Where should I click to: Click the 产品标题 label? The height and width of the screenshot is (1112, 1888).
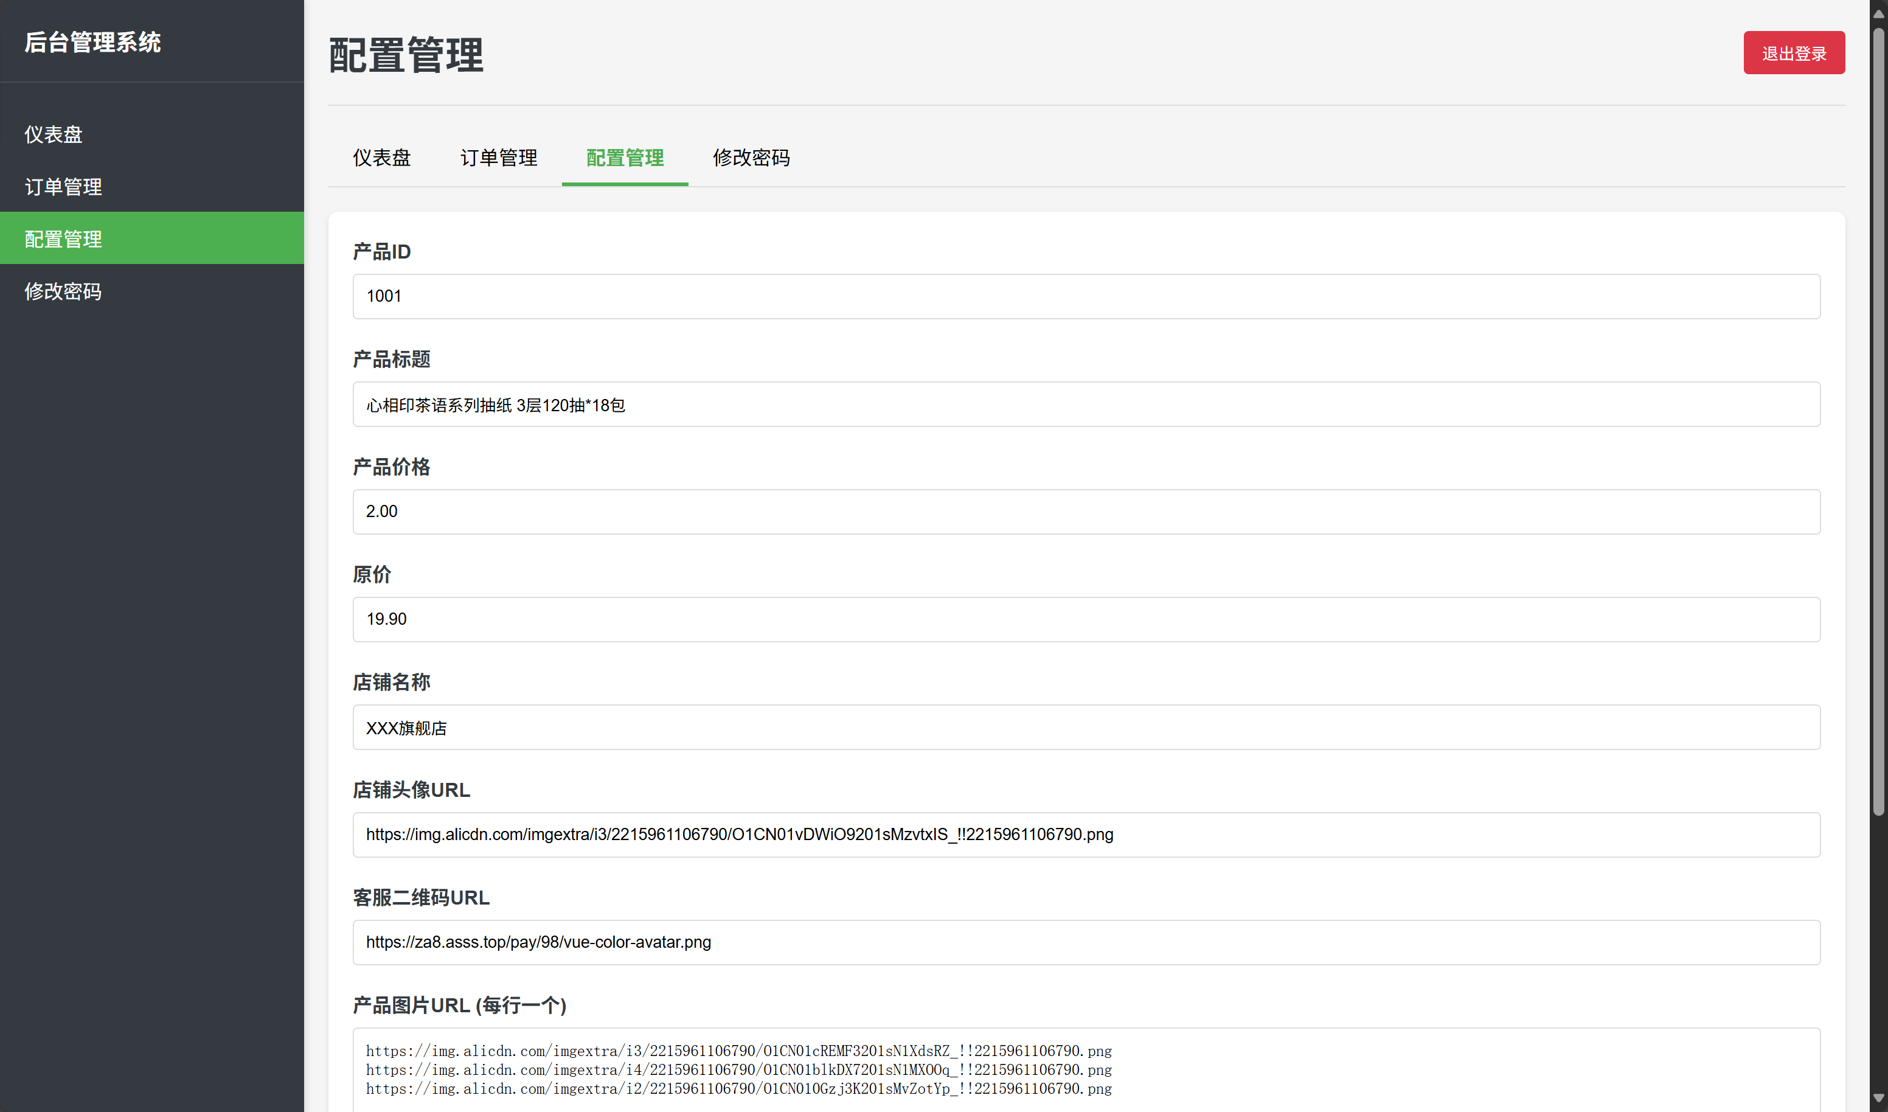(x=391, y=359)
